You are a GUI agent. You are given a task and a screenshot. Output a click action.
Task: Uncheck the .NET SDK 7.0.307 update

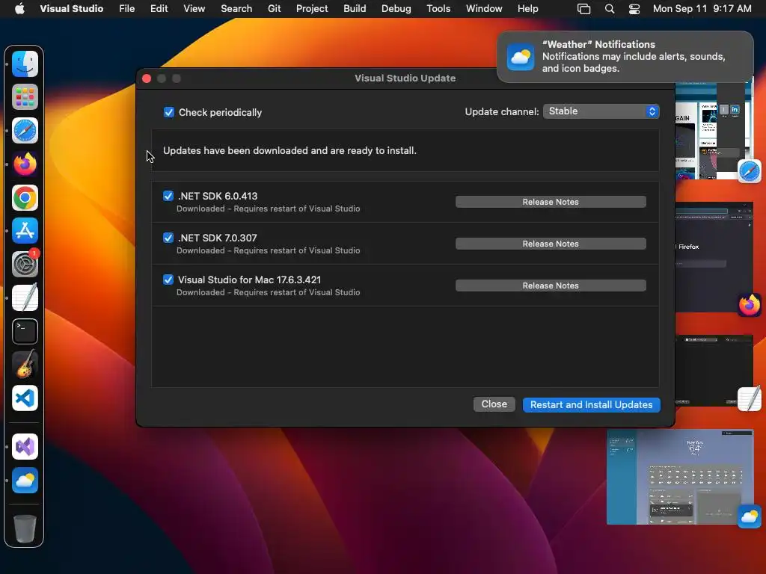[168, 238]
